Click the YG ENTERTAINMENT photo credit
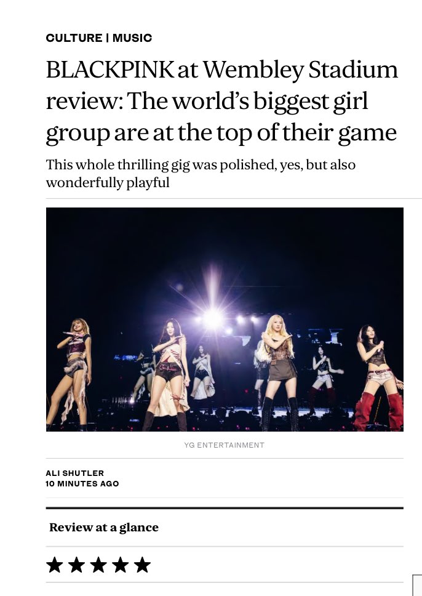The width and height of the screenshot is (422, 596). click(224, 445)
